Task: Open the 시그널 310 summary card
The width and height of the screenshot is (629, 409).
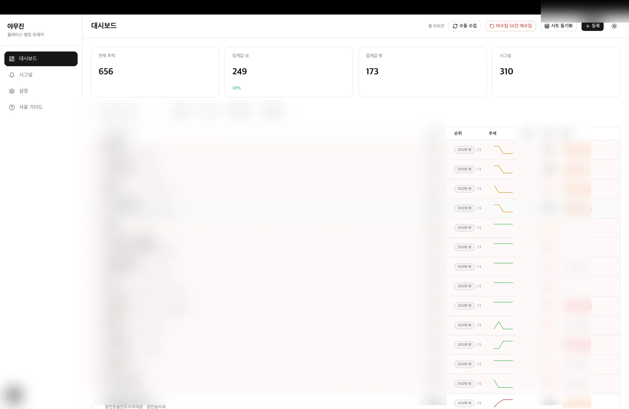Action: [556, 72]
